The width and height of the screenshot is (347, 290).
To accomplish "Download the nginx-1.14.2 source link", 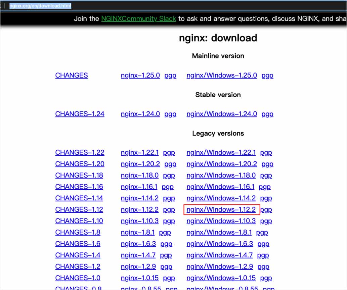I will click(x=140, y=198).
